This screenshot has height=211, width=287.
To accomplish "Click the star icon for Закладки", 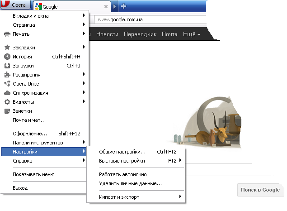I will tap(7, 48).
